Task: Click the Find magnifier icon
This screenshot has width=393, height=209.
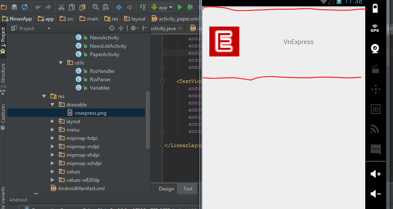Action: (x=95, y=7)
